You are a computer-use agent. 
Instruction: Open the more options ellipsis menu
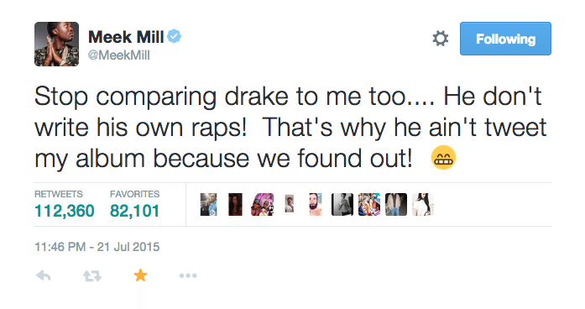coord(188,275)
